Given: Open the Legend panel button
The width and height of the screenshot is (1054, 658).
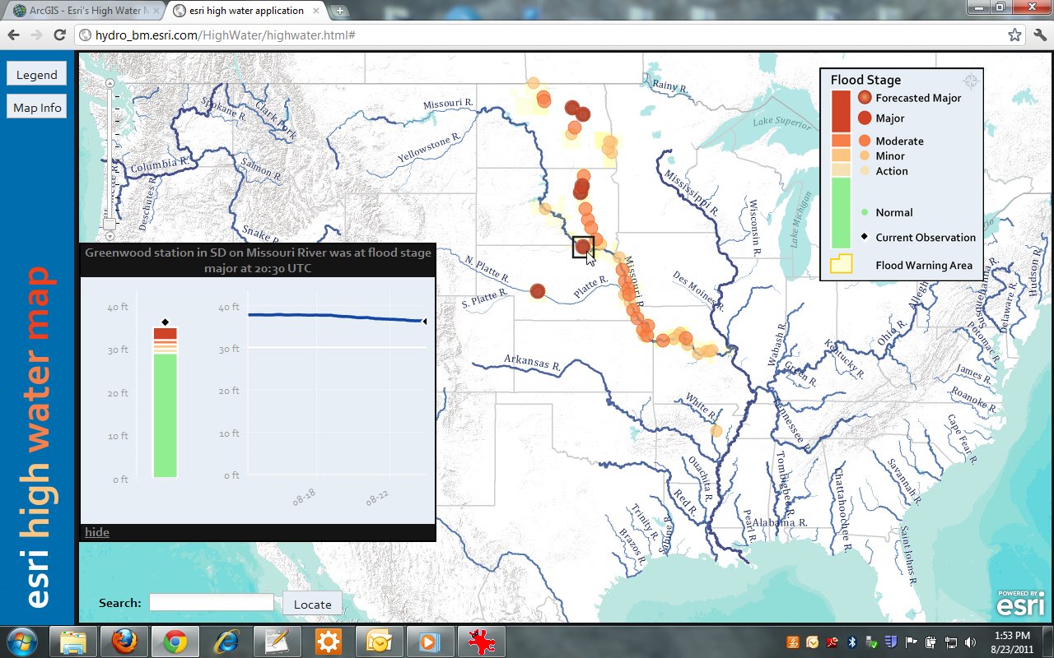Looking at the screenshot, I should point(37,74).
